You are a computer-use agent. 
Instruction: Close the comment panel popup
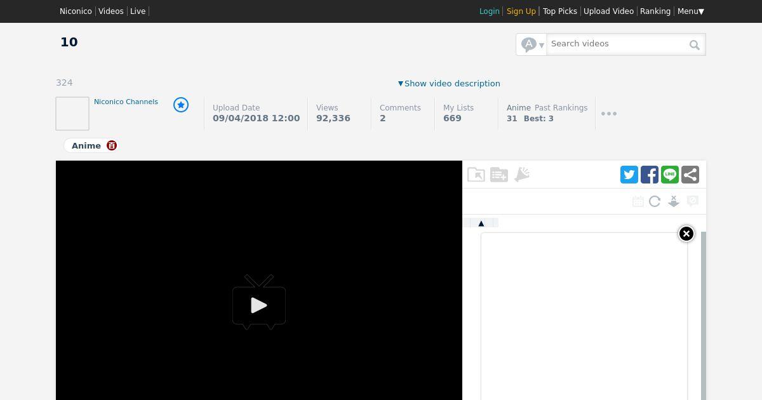686,234
